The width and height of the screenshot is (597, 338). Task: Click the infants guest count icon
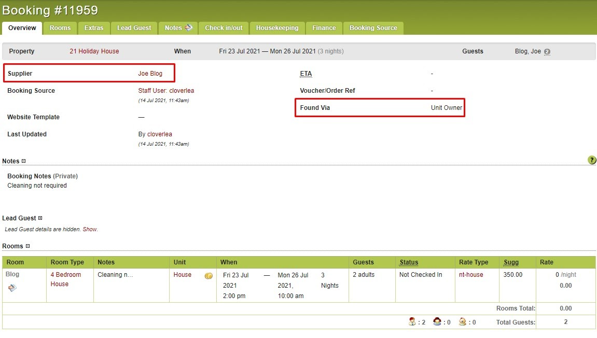click(463, 321)
